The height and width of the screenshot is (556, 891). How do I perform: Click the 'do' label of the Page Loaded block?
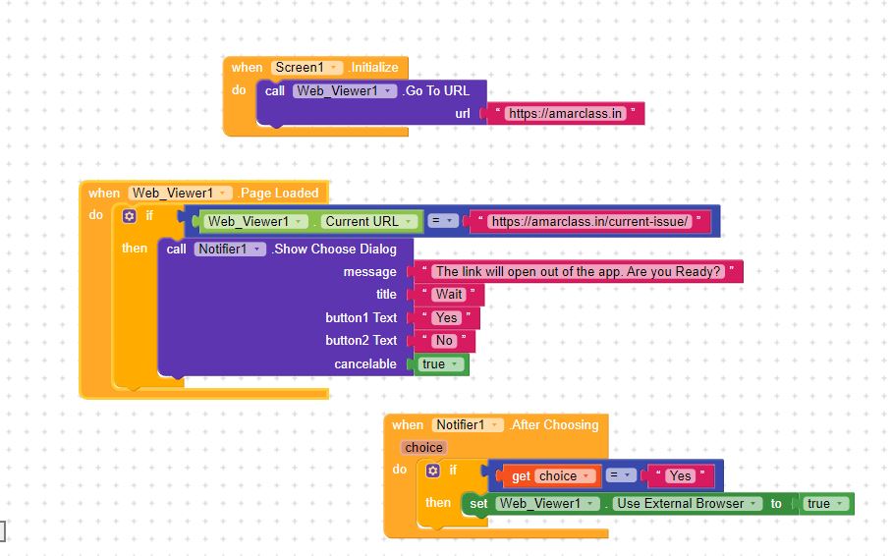[95, 215]
